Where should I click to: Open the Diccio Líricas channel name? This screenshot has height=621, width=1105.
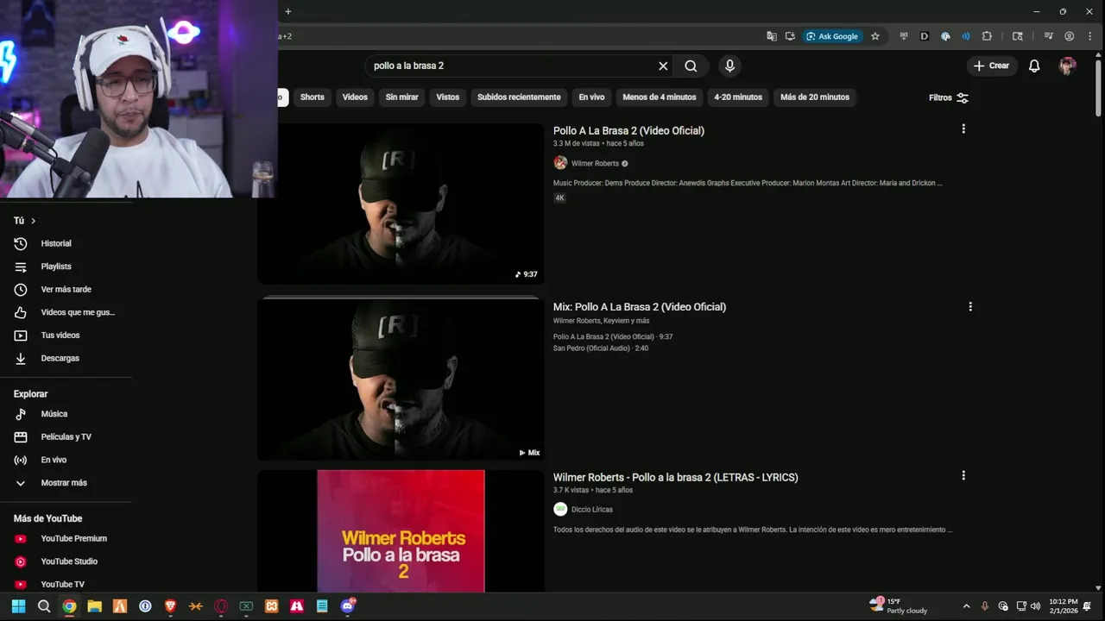click(x=591, y=510)
